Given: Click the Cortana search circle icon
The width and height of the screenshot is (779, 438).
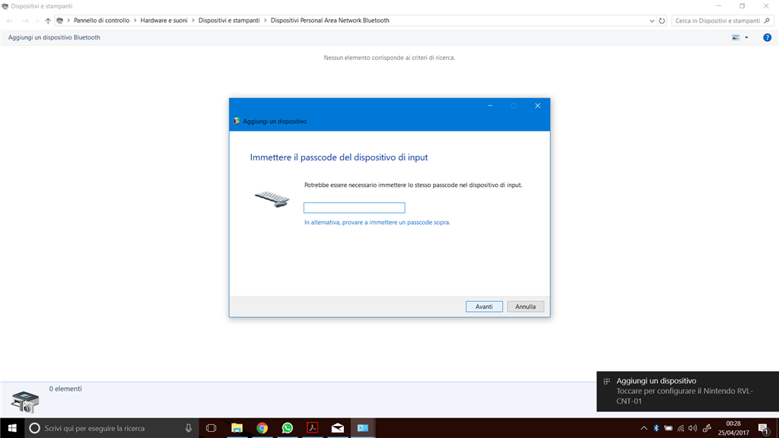Looking at the screenshot, I should [x=34, y=428].
